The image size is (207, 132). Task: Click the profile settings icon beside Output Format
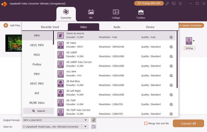tap(94, 120)
